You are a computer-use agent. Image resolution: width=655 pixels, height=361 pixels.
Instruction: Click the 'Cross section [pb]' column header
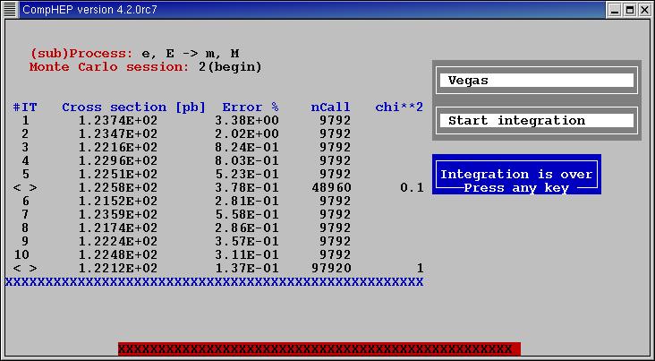click(133, 107)
